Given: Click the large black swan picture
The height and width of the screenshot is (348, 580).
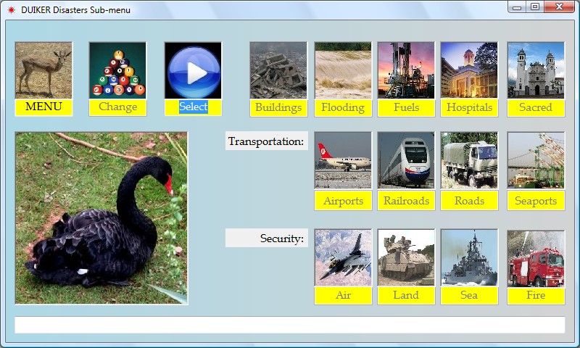Looking at the screenshot, I should point(101,218).
